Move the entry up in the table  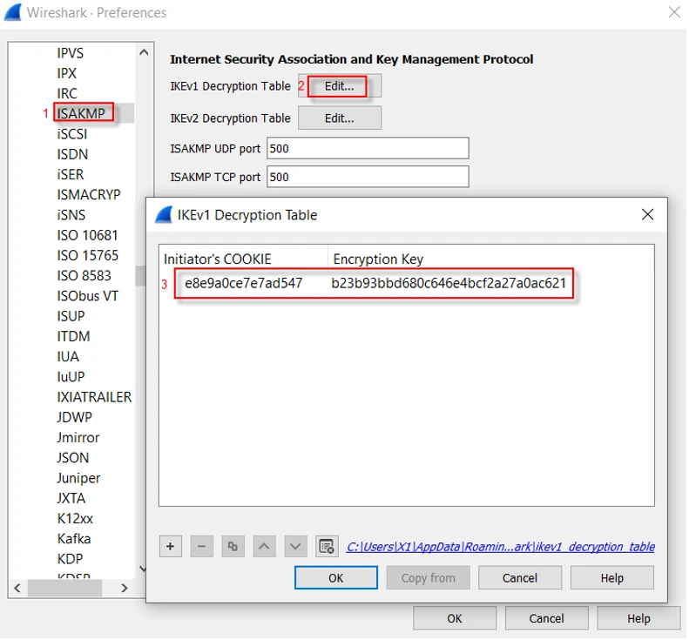pos(265,547)
